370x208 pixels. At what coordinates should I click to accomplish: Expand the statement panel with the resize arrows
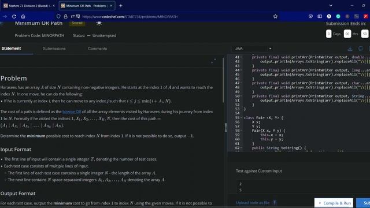213,61
